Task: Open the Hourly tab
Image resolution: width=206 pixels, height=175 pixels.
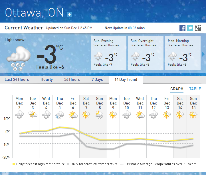Action: (x=47, y=79)
